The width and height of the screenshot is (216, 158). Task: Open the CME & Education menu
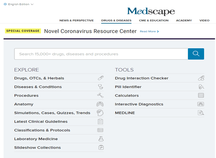click(x=154, y=21)
